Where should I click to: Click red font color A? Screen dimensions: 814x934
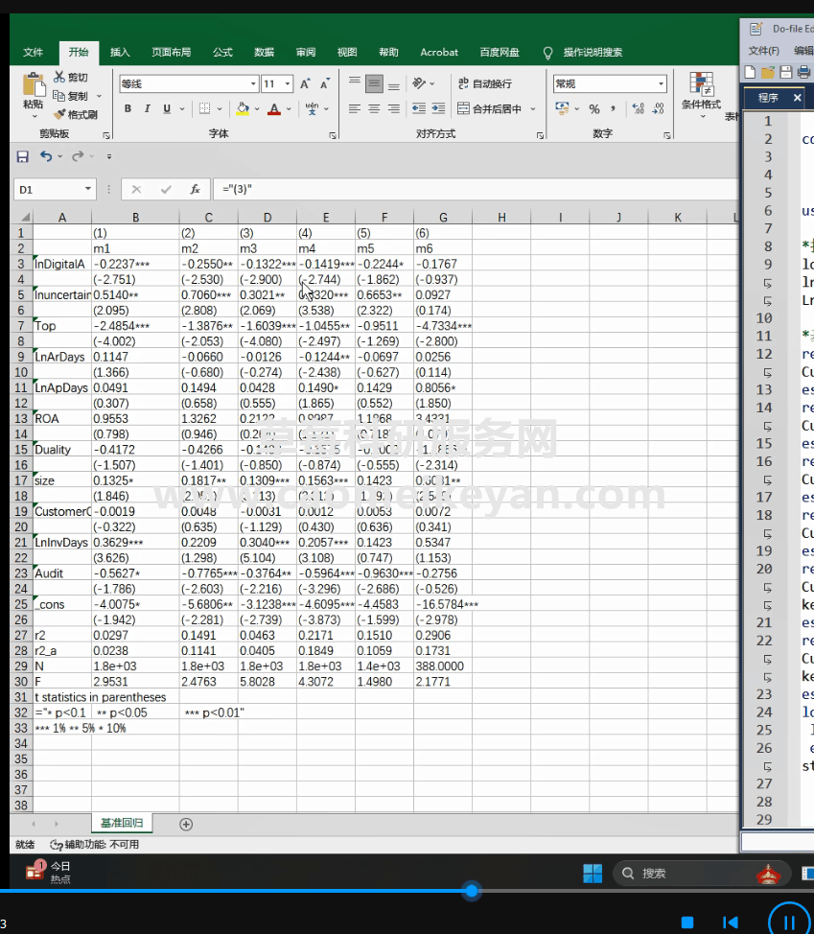pyautogui.click(x=274, y=109)
